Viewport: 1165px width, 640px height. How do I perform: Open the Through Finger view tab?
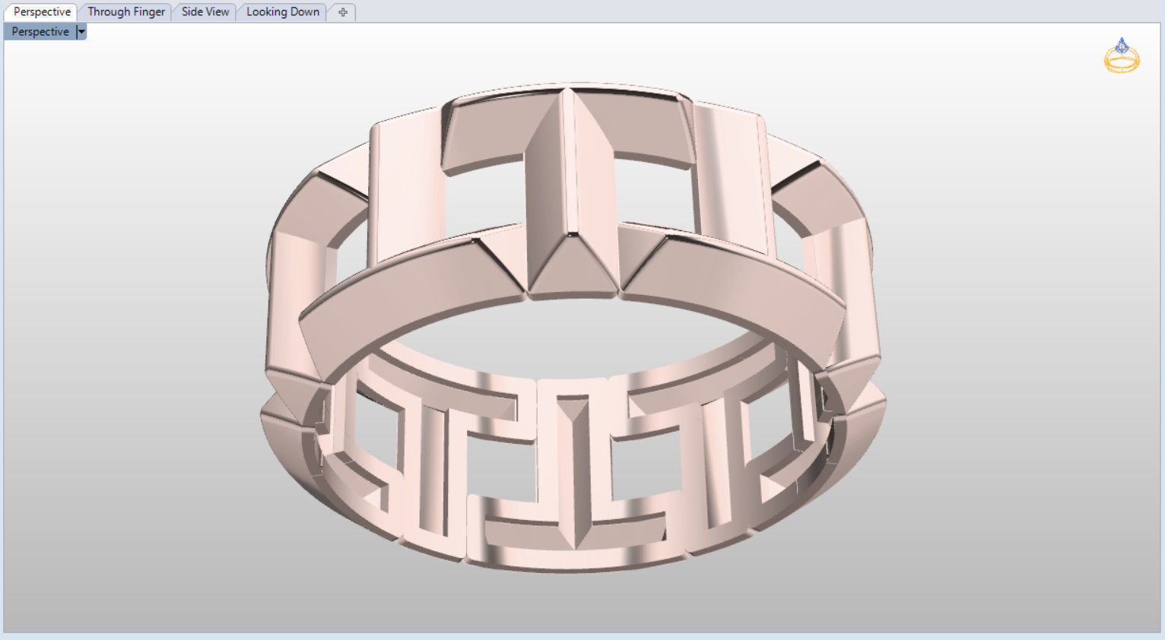[x=126, y=12]
